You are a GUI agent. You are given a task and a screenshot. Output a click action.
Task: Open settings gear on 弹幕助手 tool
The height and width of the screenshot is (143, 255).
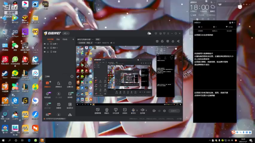click(x=50, y=82)
